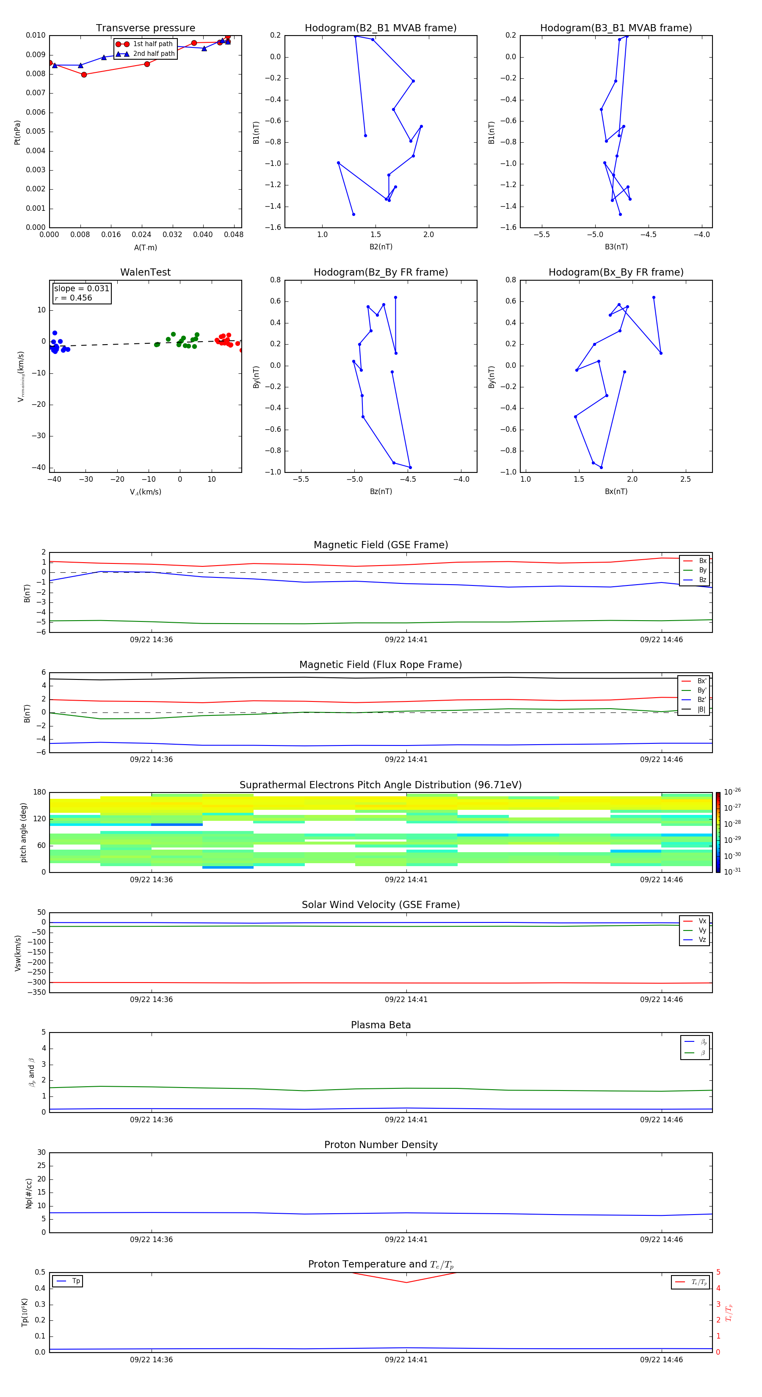The height and width of the screenshot is (1397, 762).
Task: Click the 'Magnetic Field (Flux Rope Frame)' title
Action: (x=381, y=665)
